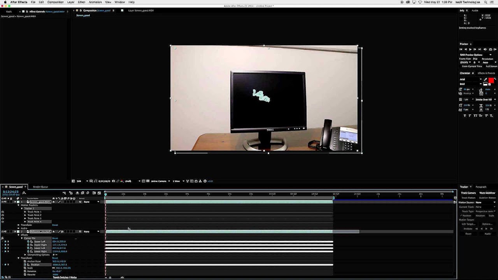Click the Analyze Forward arrow in Tracker panel

point(486,228)
